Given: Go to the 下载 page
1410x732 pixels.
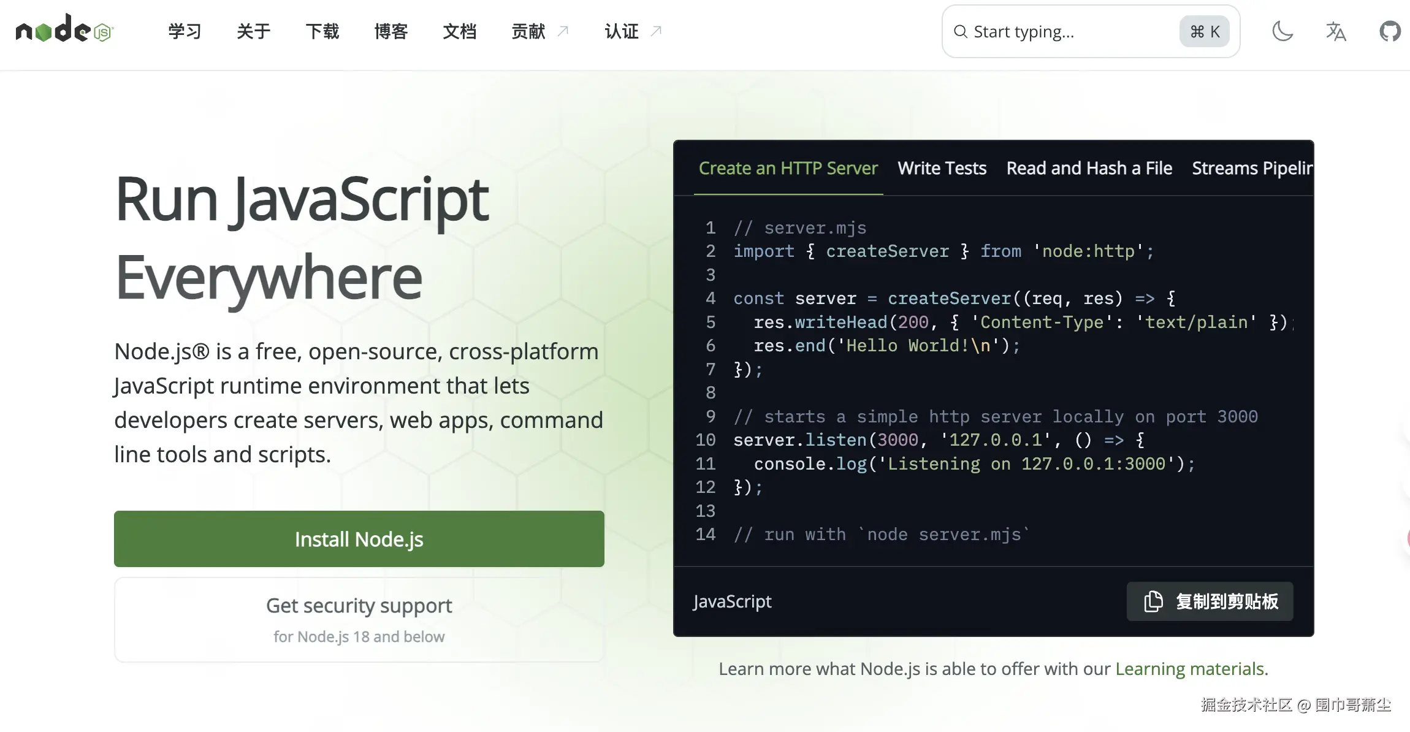Looking at the screenshot, I should (x=322, y=31).
